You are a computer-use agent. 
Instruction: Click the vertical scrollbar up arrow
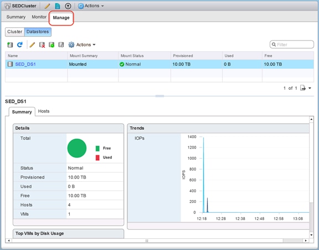coord(311,119)
